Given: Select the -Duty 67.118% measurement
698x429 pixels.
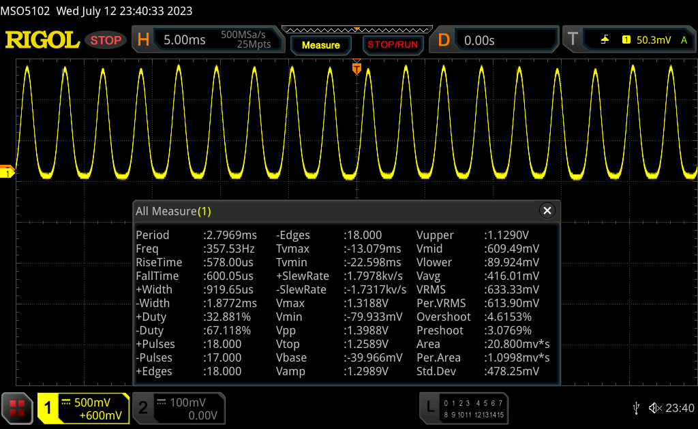Looking at the screenshot, I should [x=193, y=330].
